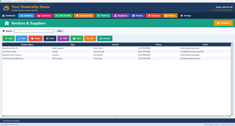Switch to the Customers tab
This screenshot has height=126, width=235.
(x=44, y=16)
